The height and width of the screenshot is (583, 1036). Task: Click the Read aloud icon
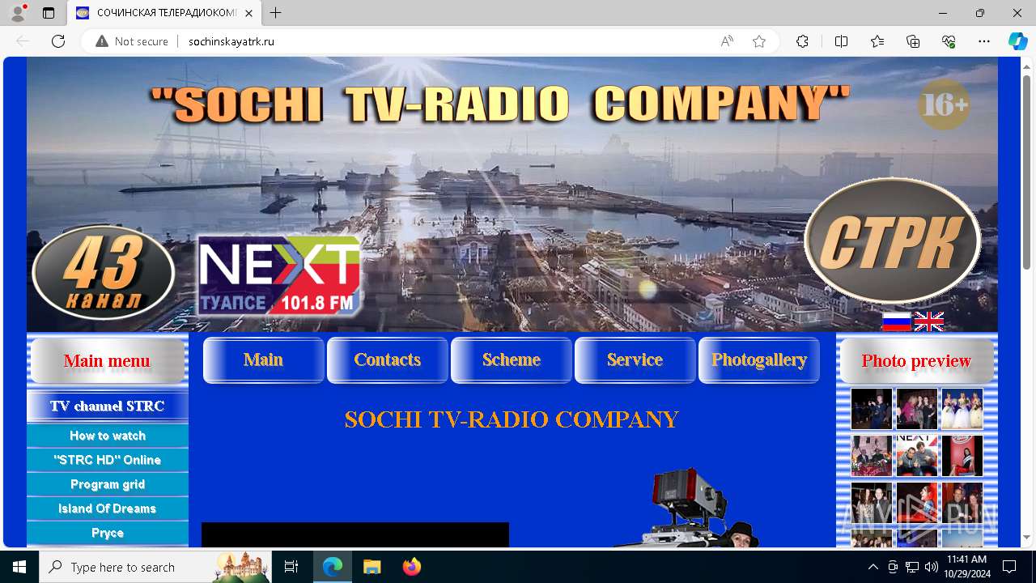click(x=727, y=41)
